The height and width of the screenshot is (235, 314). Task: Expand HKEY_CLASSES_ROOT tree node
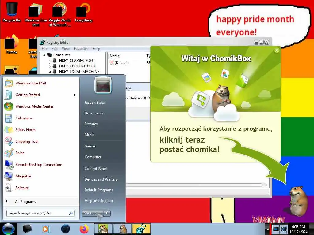[50, 61]
